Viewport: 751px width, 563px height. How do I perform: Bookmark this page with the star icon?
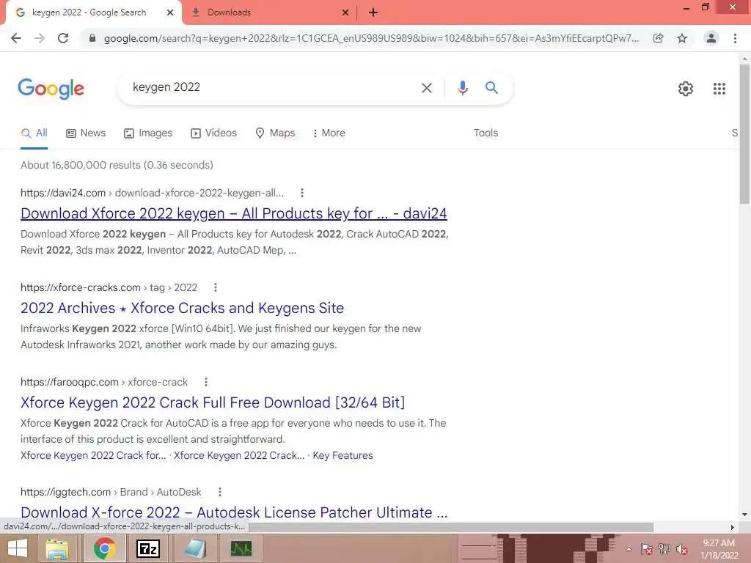[682, 38]
